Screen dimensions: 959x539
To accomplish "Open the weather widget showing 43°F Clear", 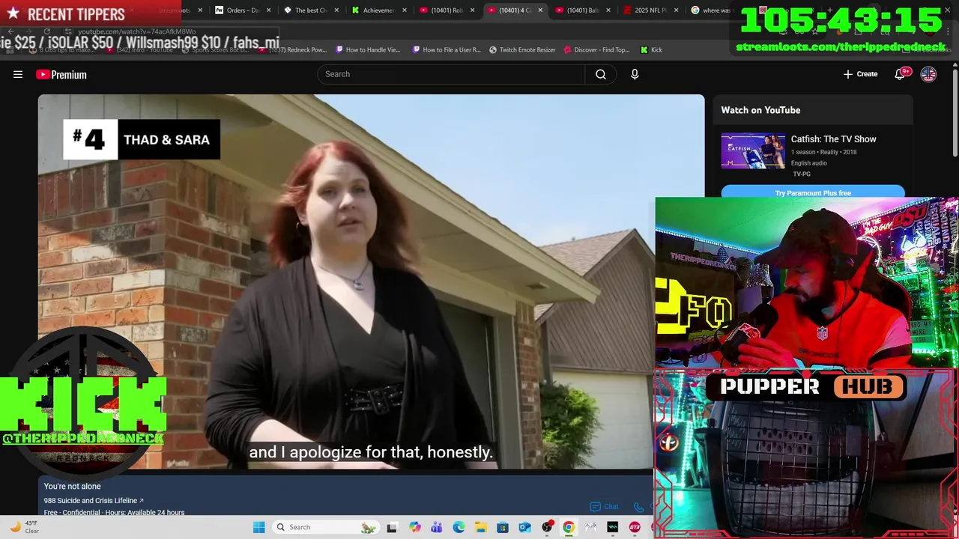I will pos(23,527).
